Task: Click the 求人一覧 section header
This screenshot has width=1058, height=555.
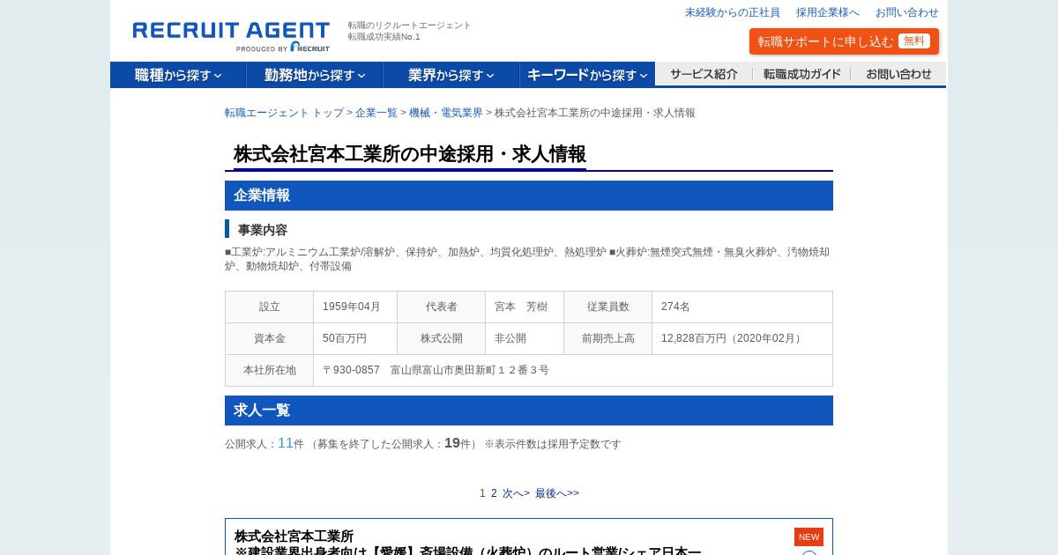Action: pyautogui.click(x=529, y=411)
